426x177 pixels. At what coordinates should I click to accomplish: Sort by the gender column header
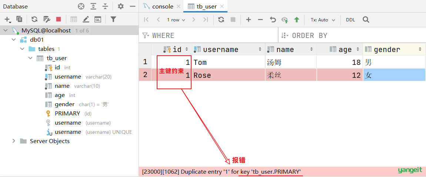tap(394, 49)
